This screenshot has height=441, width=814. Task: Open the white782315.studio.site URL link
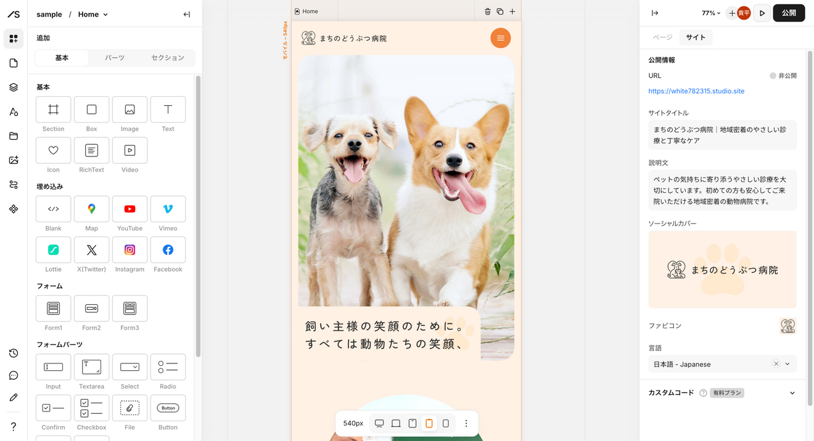tap(696, 91)
